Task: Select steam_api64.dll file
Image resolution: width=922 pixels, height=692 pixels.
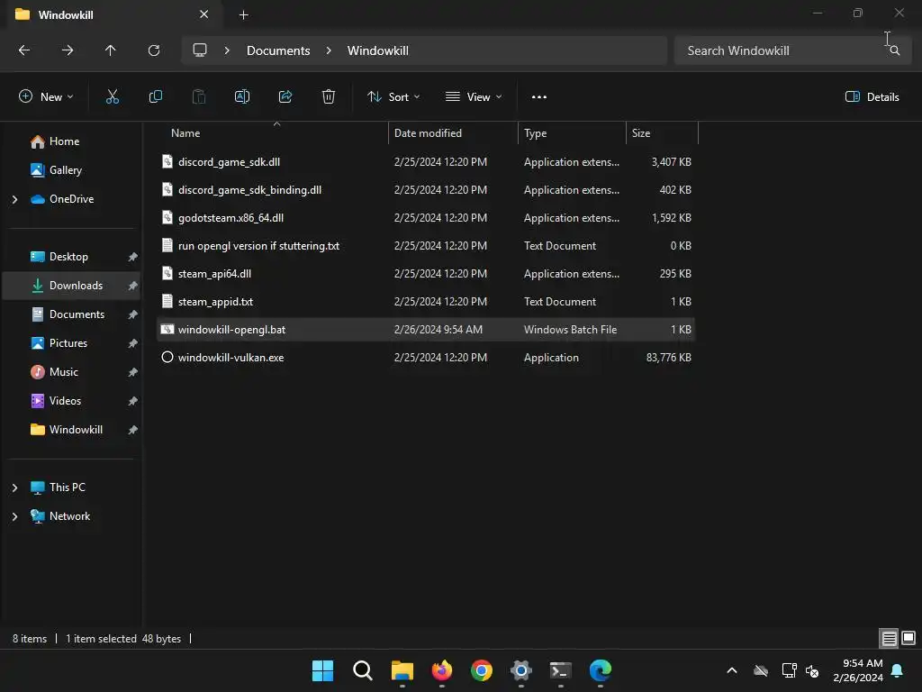Action: pyautogui.click(x=426, y=274)
